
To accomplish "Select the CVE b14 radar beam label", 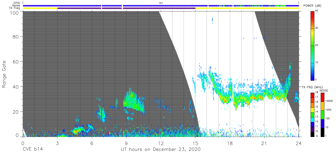I will (x=33, y=149).
